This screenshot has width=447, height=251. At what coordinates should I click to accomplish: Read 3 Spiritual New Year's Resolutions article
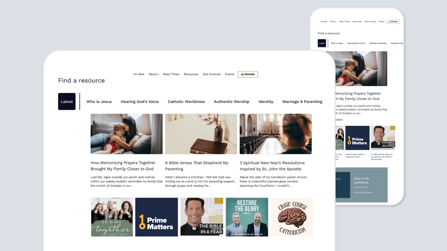[272, 166]
